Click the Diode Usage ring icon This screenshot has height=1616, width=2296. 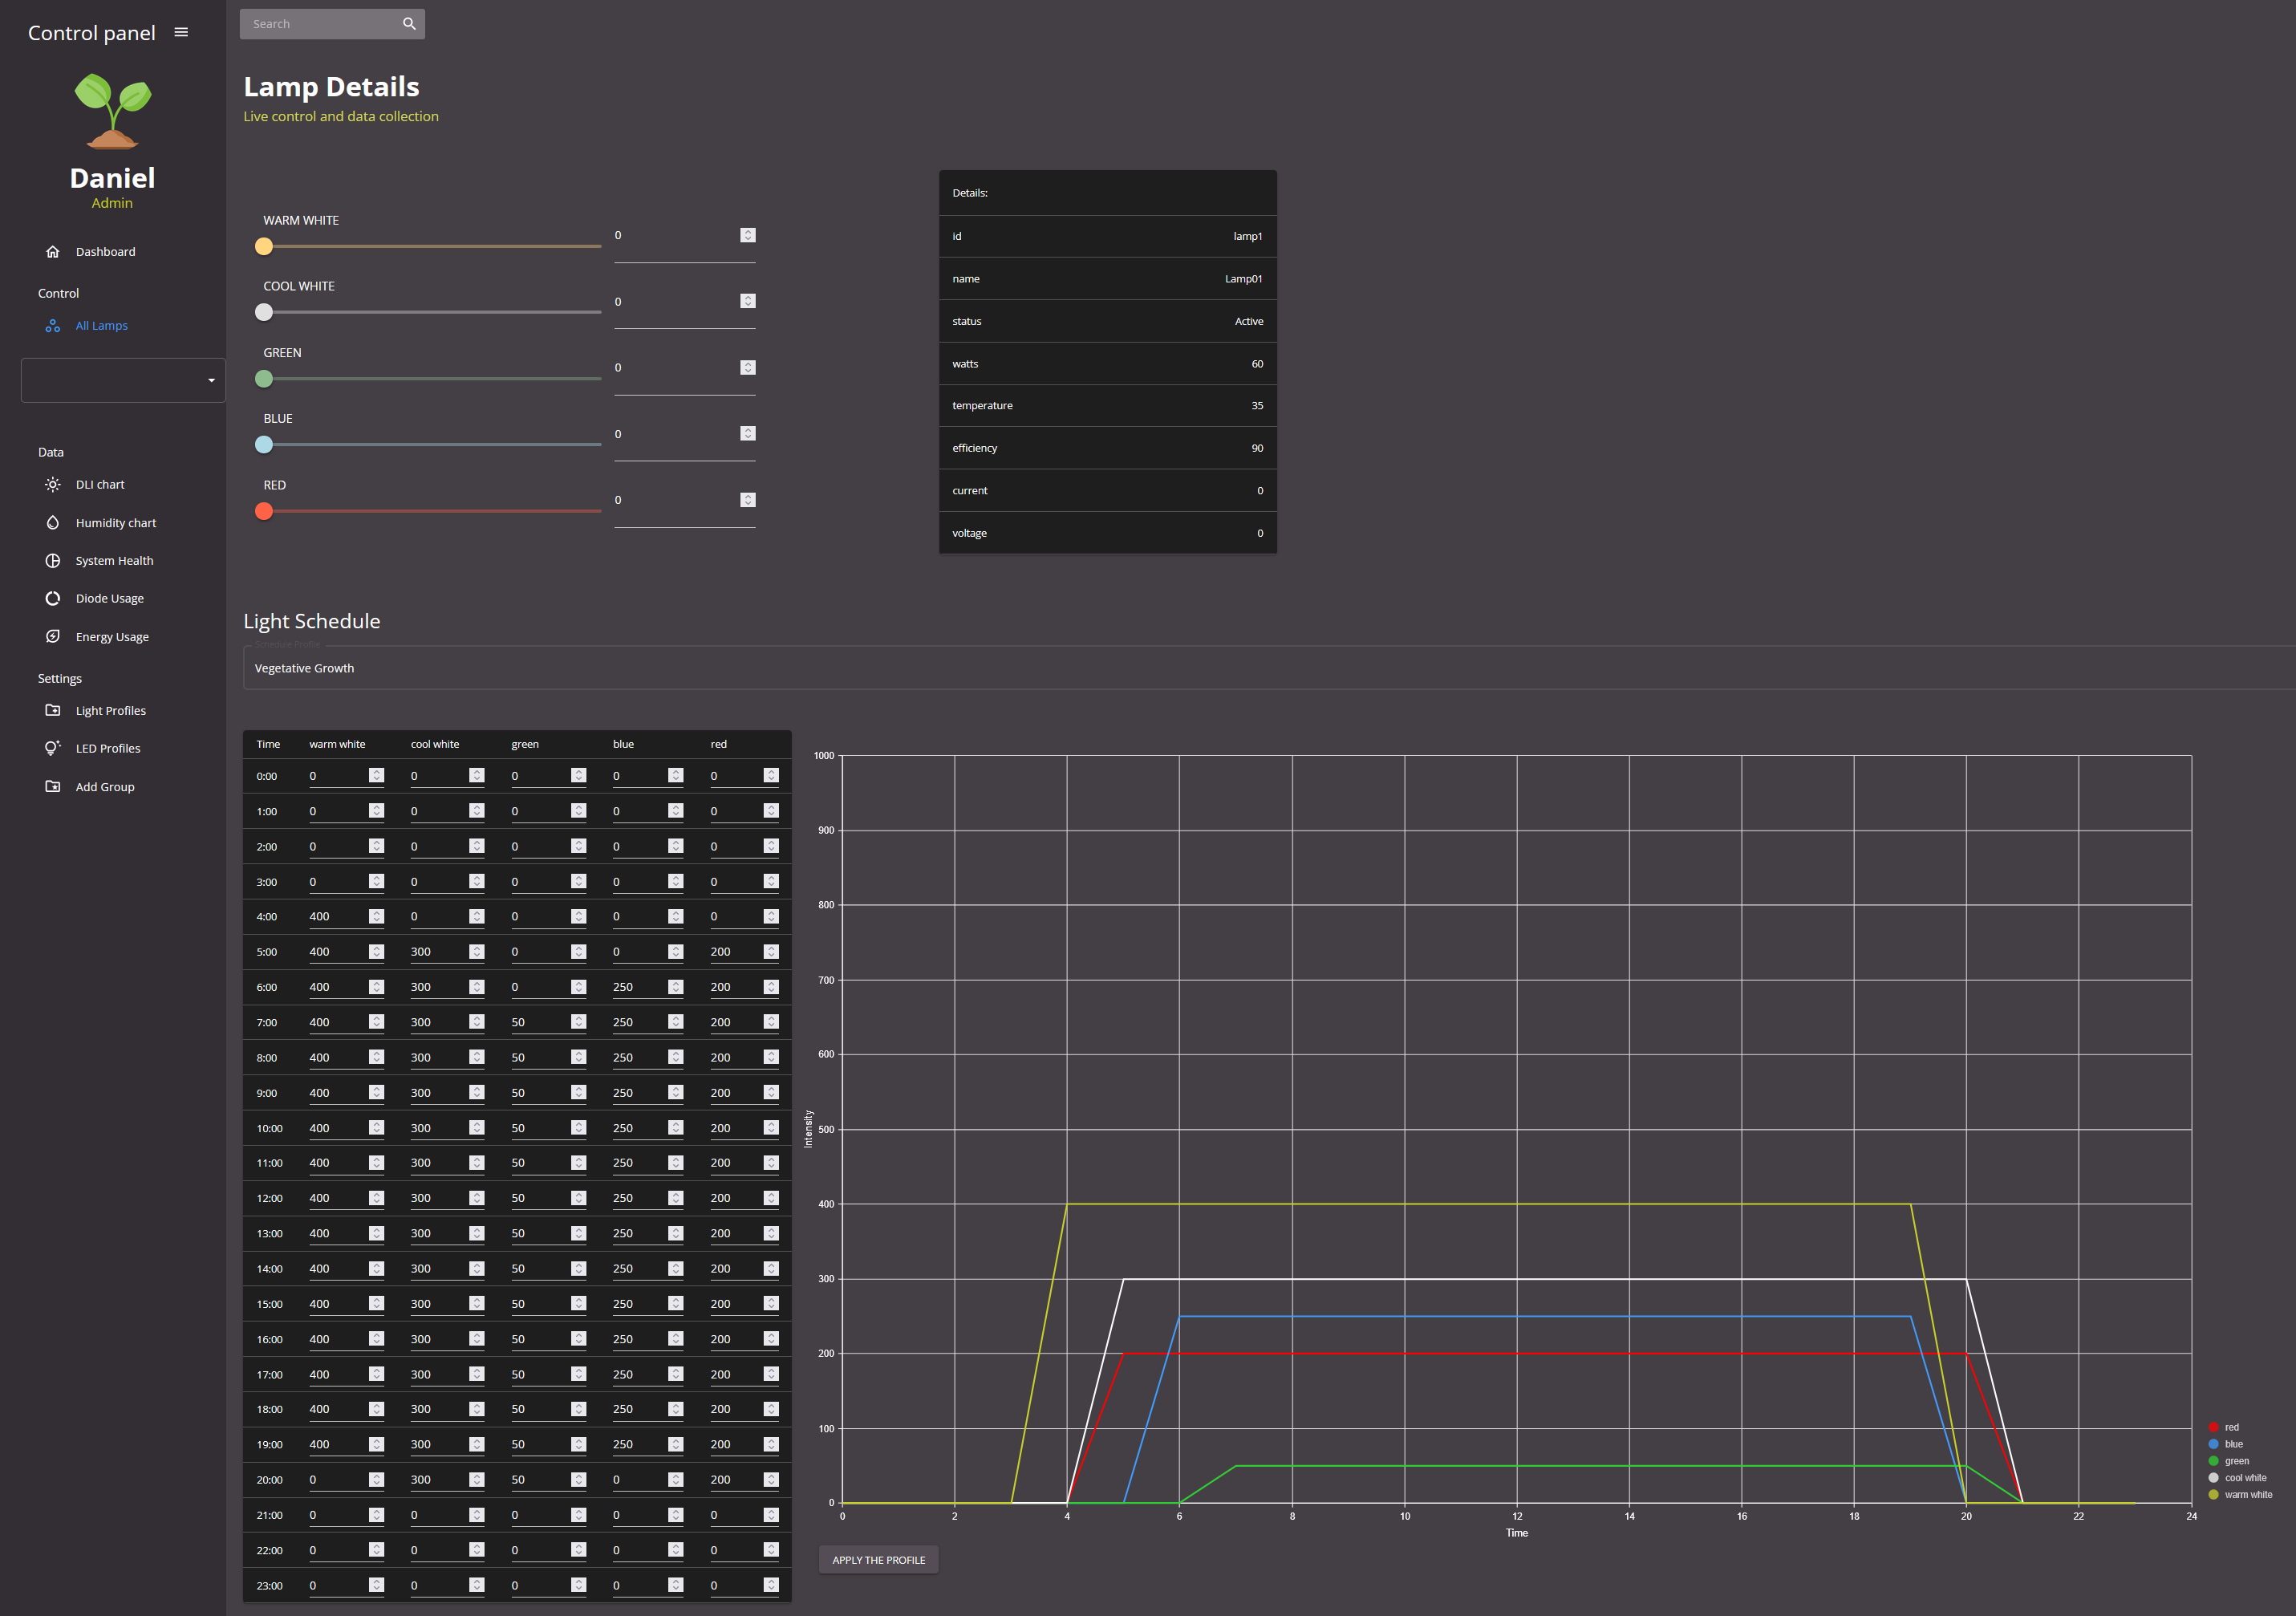coord(53,598)
